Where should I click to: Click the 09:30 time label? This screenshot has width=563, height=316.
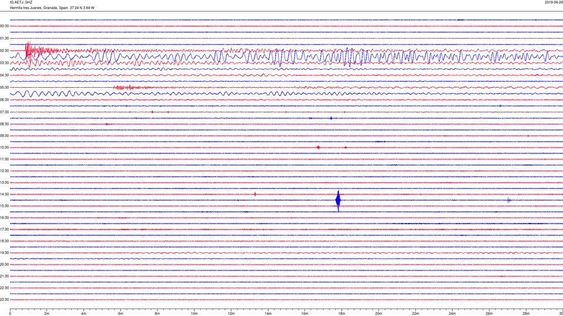4,136
